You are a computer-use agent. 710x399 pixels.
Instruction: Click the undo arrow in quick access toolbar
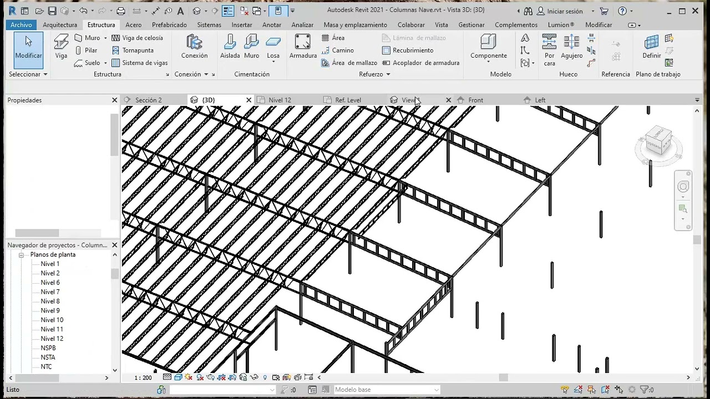[x=83, y=11]
